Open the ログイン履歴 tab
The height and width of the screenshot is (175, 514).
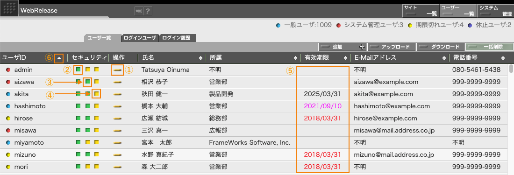click(178, 38)
